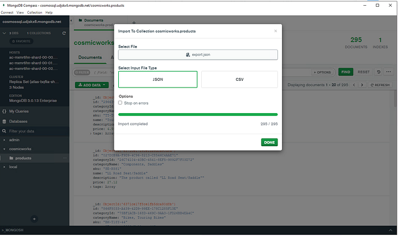Expand the admin database
This screenshot has height=236, width=398.
point(5,140)
